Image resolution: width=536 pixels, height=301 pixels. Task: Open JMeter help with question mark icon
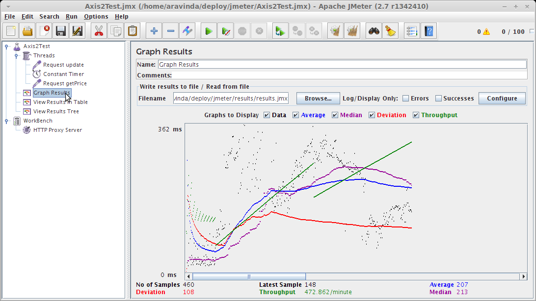428,30
